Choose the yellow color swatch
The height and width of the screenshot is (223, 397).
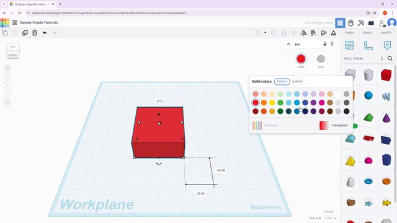coord(272,103)
